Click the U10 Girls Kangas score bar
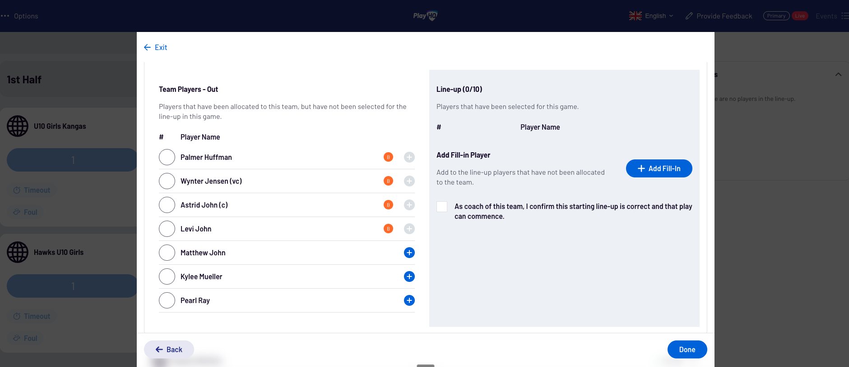This screenshot has height=367, width=849. [x=72, y=160]
